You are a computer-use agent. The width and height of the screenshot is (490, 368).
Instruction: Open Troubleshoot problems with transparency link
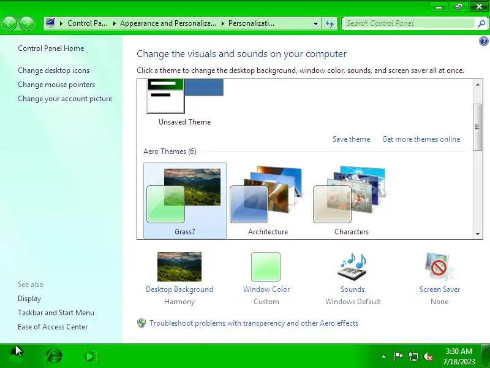[254, 323]
